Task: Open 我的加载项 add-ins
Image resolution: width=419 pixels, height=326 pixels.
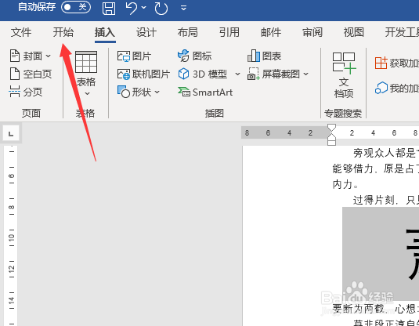Action: coord(397,88)
